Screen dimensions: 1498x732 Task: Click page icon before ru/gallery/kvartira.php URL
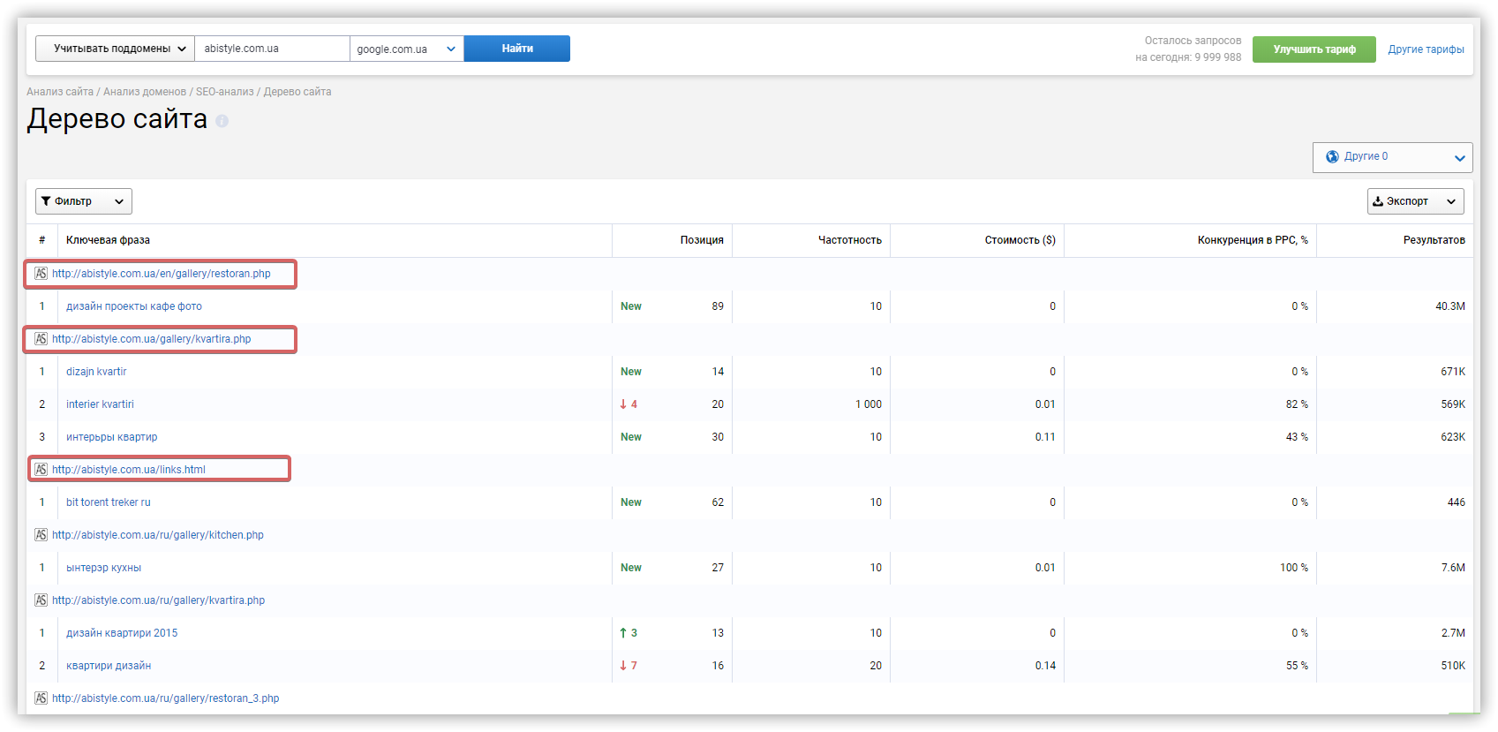[x=41, y=600]
